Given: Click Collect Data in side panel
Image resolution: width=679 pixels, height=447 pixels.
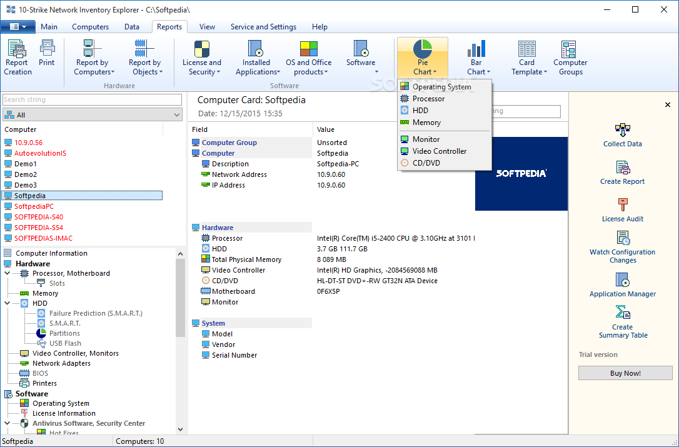Looking at the screenshot, I should coord(623,135).
